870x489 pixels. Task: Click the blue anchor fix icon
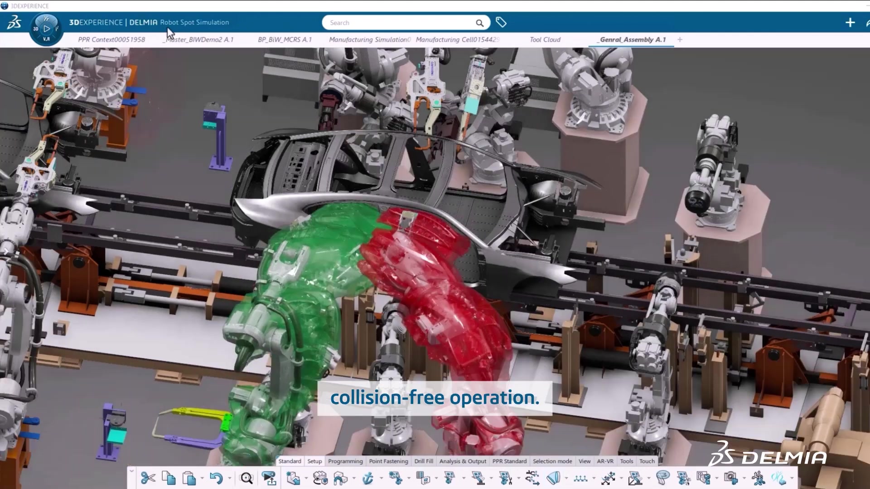click(x=368, y=478)
